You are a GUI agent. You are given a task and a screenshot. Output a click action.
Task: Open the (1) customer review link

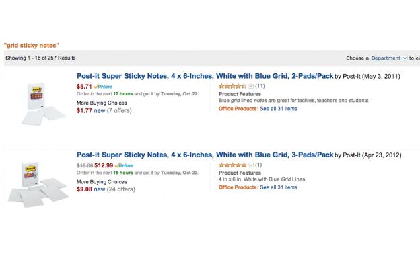click(258, 165)
